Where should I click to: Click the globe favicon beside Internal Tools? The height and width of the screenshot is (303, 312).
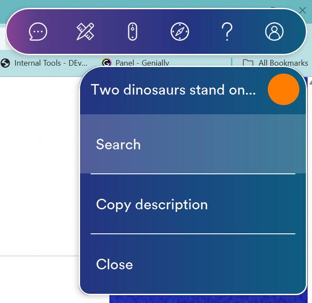6,63
